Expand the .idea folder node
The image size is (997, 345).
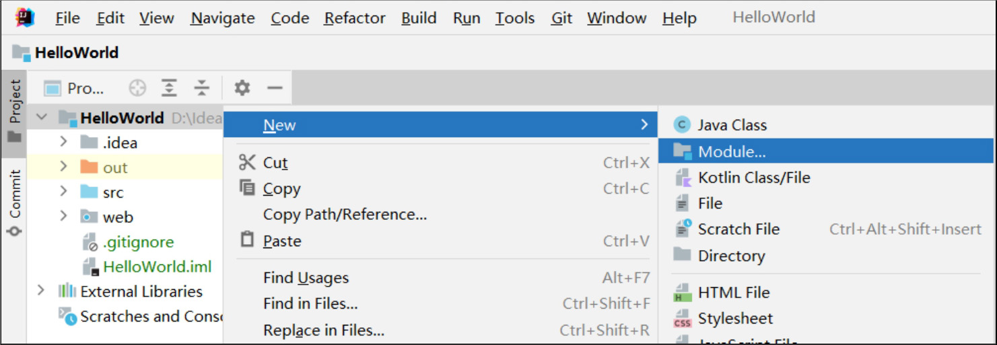[63, 143]
